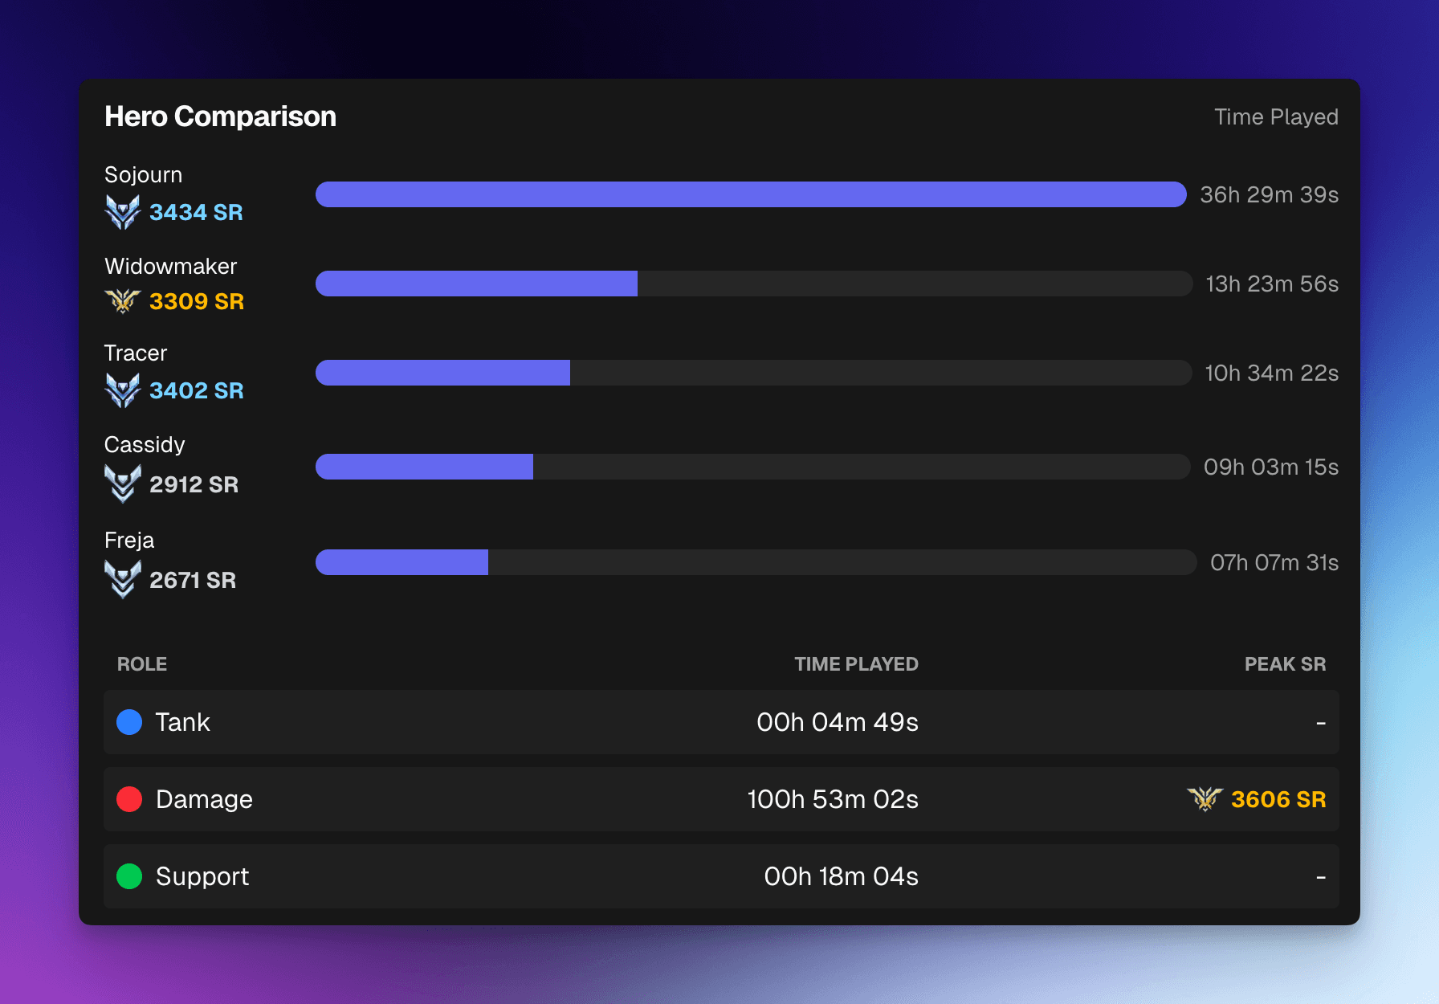Sort by the PEAK SR column header
The image size is (1439, 1004).
[1285, 664]
